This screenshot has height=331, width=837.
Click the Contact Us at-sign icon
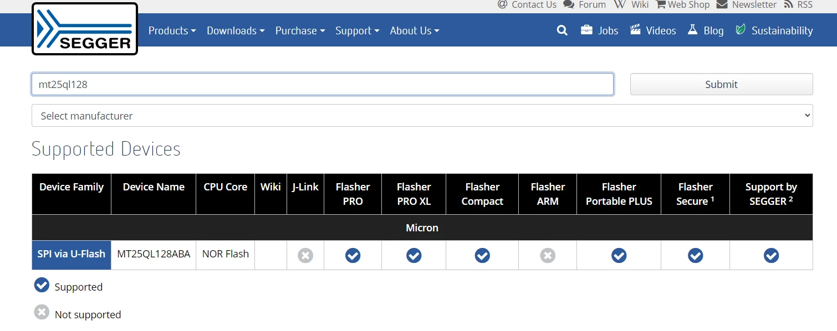(x=502, y=4)
